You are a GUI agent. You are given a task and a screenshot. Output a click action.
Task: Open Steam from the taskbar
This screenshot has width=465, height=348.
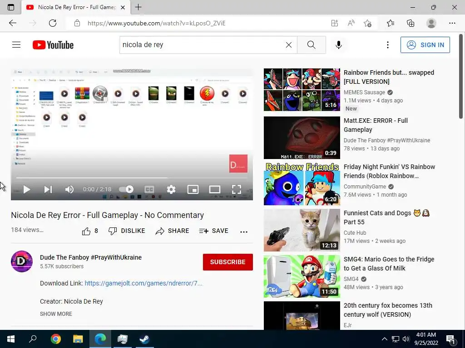145,339
